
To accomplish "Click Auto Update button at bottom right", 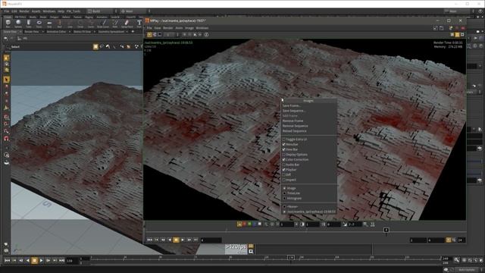I will (467, 270).
